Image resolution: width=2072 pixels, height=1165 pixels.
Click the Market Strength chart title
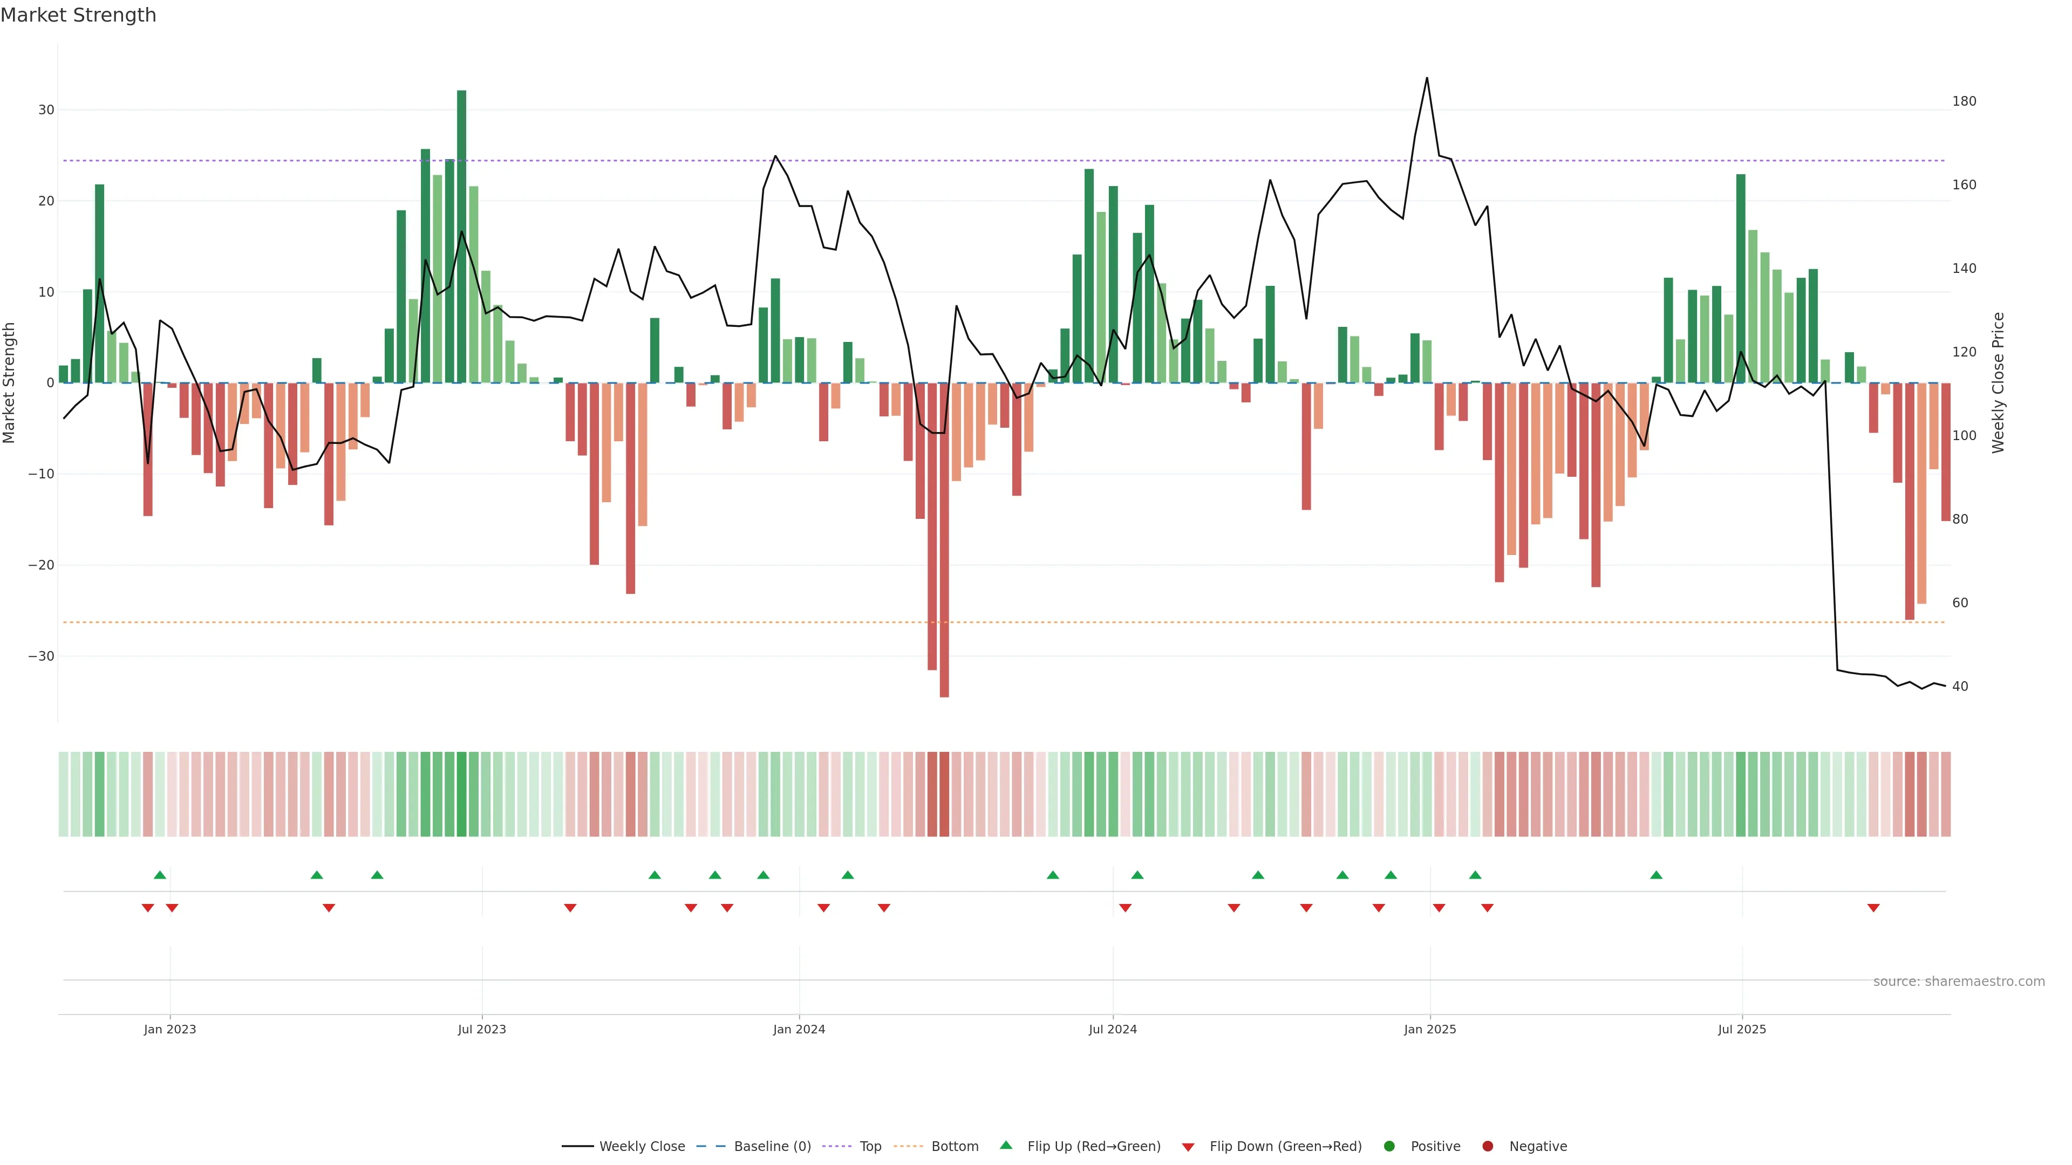[x=78, y=15]
